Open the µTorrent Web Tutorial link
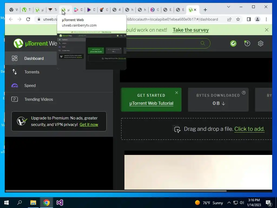277x208 pixels. [151, 103]
